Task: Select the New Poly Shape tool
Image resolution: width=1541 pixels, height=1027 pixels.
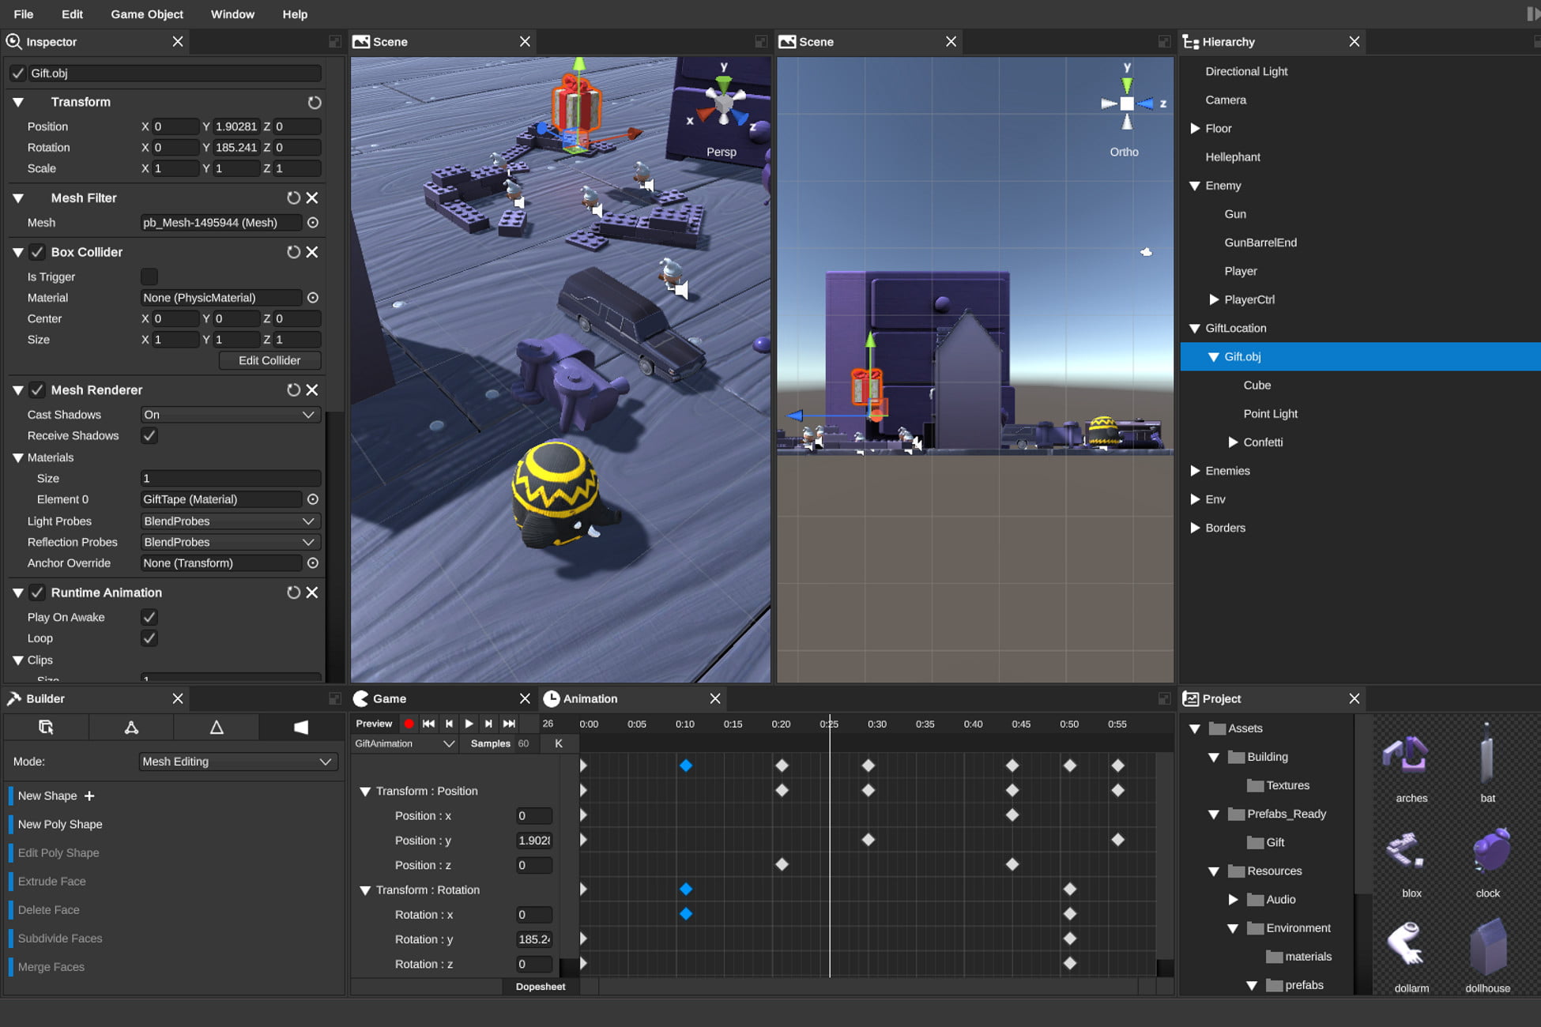Action: click(59, 824)
